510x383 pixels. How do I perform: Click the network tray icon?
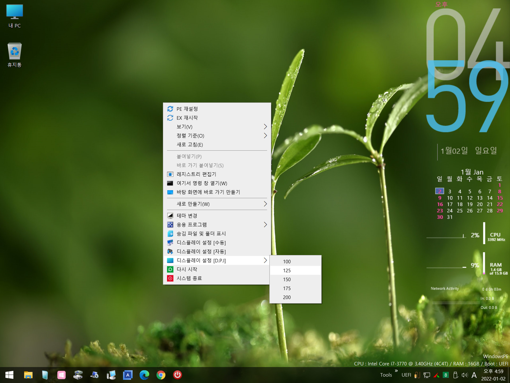click(x=427, y=375)
